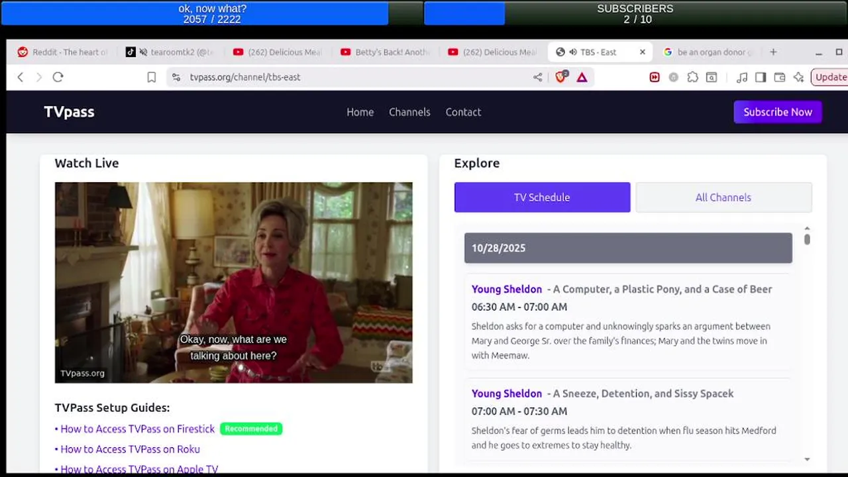Image resolution: width=848 pixels, height=477 pixels.
Task: Open How to Access TVPass on Firestick
Action: tap(137, 429)
